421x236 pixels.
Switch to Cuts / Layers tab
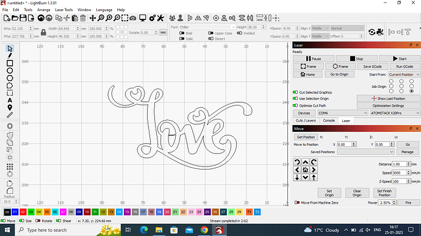coord(306,121)
